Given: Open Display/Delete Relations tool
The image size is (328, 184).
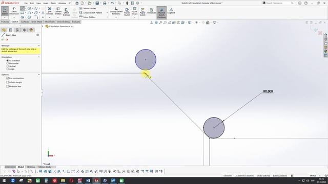Looking at the screenshot, I should [116, 11].
